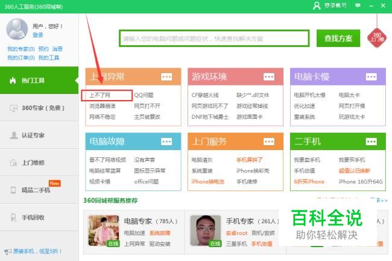Choose the 上不了网 problem entry
392x261 pixels.
tap(100, 95)
